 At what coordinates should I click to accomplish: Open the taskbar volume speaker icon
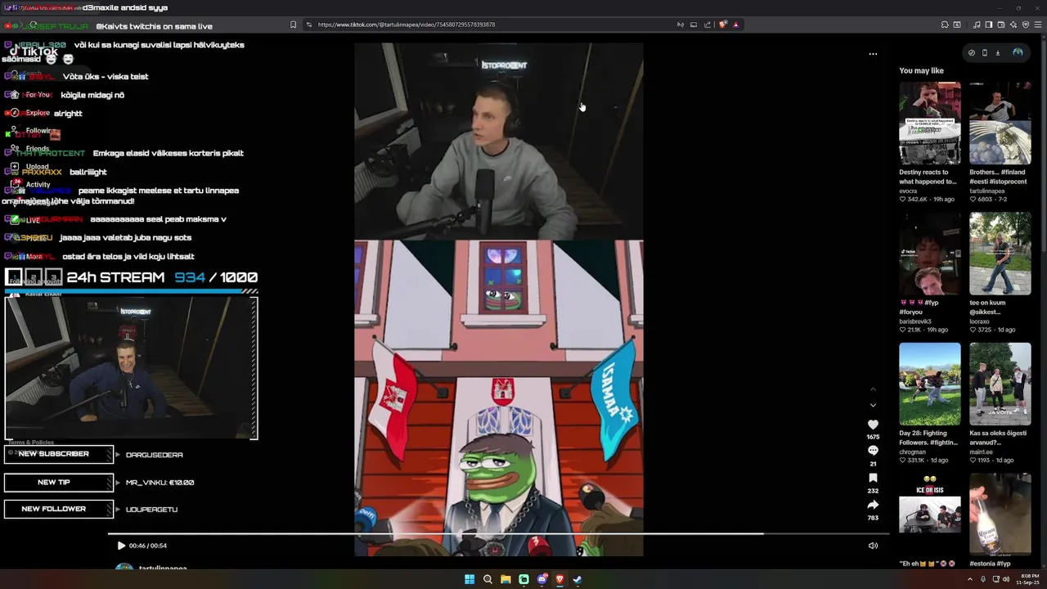[1005, 579]
